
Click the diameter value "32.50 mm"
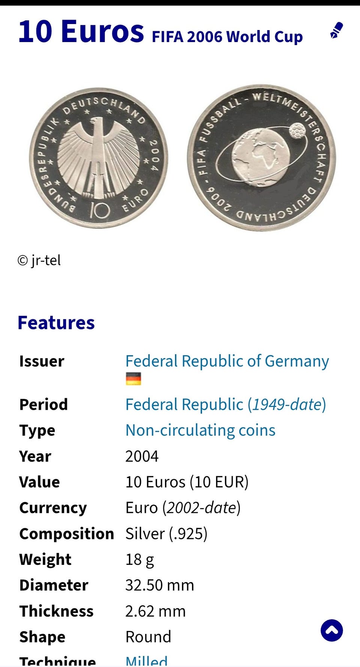pyautogui.click(x=159, y=585)
